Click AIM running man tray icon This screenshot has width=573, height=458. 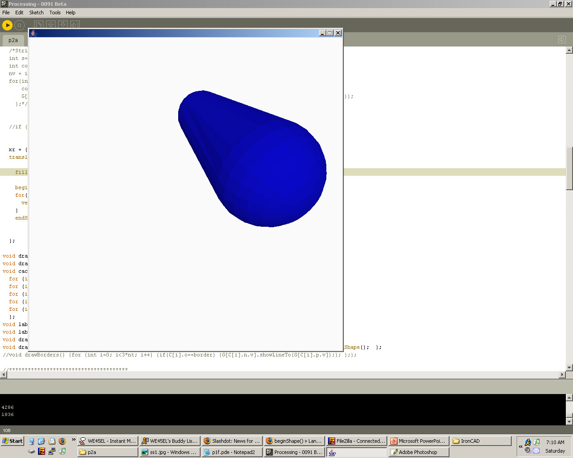[528, 442]
